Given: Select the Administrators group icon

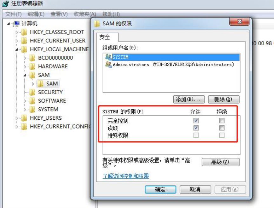Looking at the screenshot, I should (108, 64).
